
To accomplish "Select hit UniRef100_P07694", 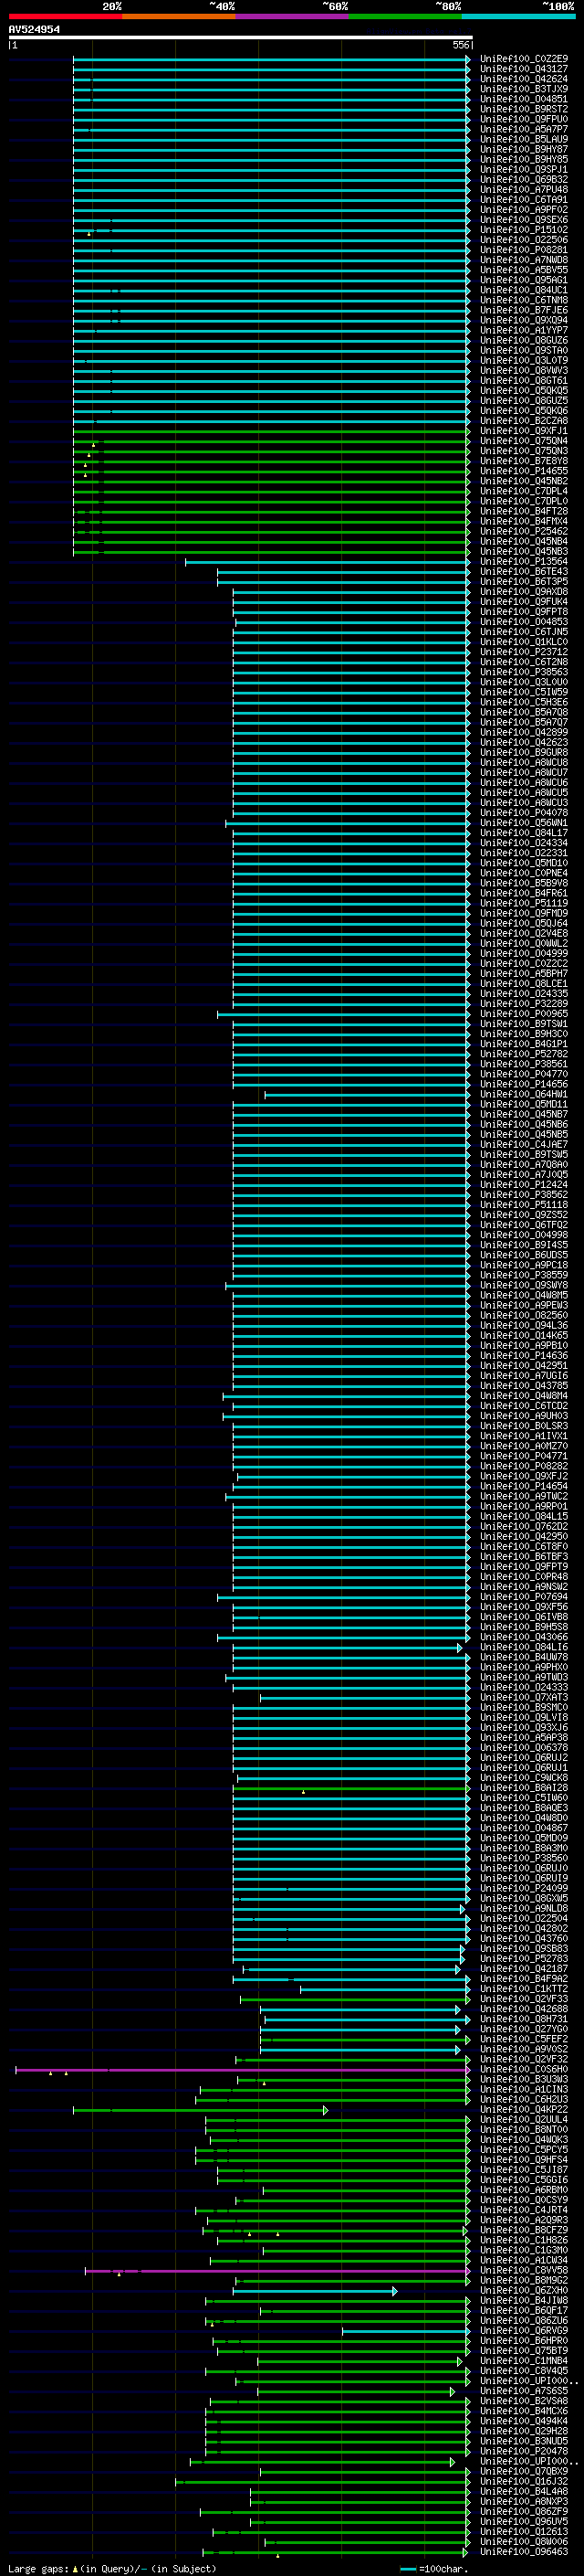I will click(523, 1597).
